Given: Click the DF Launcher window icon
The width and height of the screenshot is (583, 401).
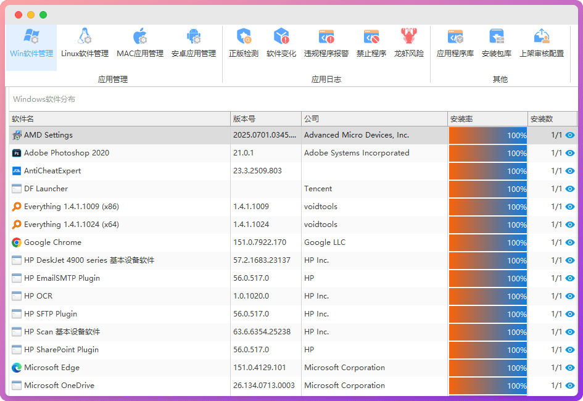Looking at the screenshot, I should click(x=17, y=189).
